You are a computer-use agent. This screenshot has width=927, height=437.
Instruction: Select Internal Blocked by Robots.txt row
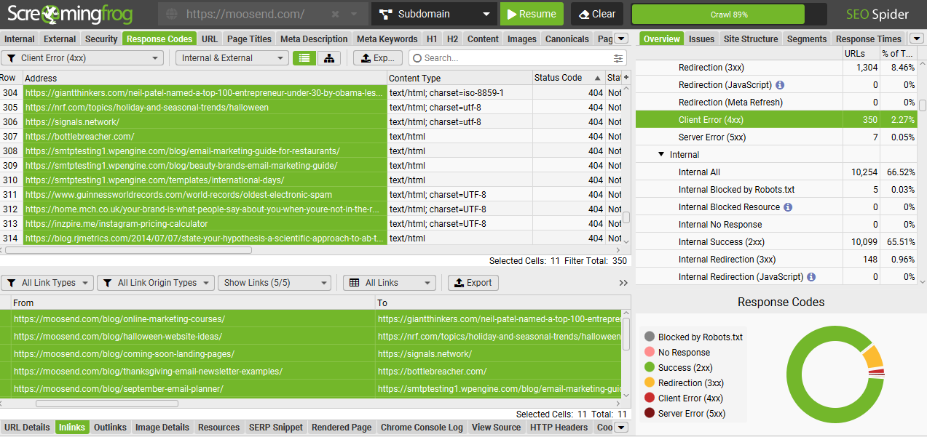point(776,190)
